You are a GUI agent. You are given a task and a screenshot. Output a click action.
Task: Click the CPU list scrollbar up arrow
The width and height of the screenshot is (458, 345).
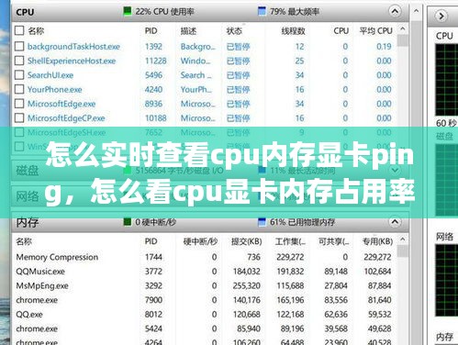[x=403, y=29]
